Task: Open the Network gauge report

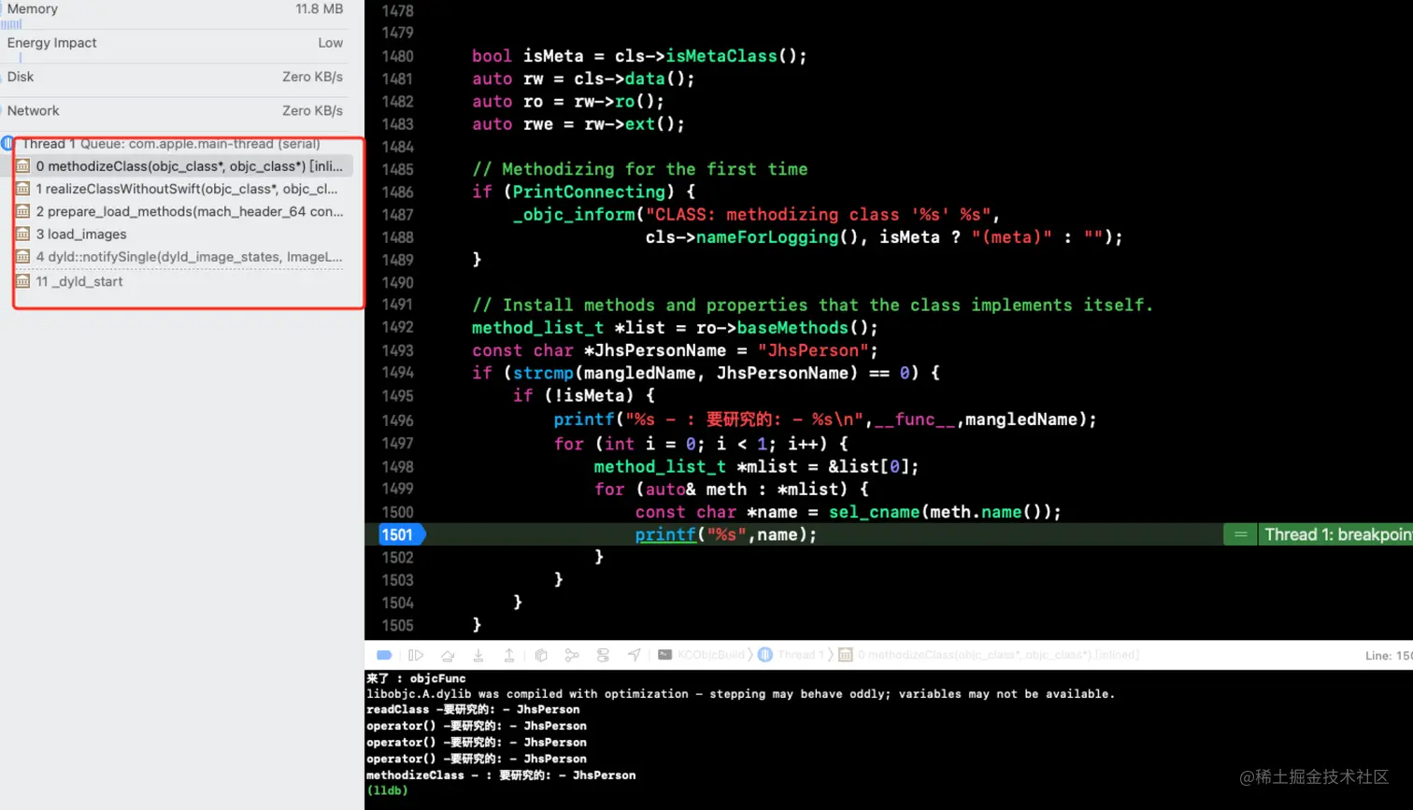Action: (x=175, y=110)
